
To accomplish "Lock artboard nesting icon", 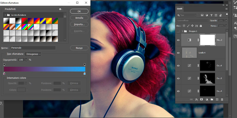I will [x=196, y=26].
